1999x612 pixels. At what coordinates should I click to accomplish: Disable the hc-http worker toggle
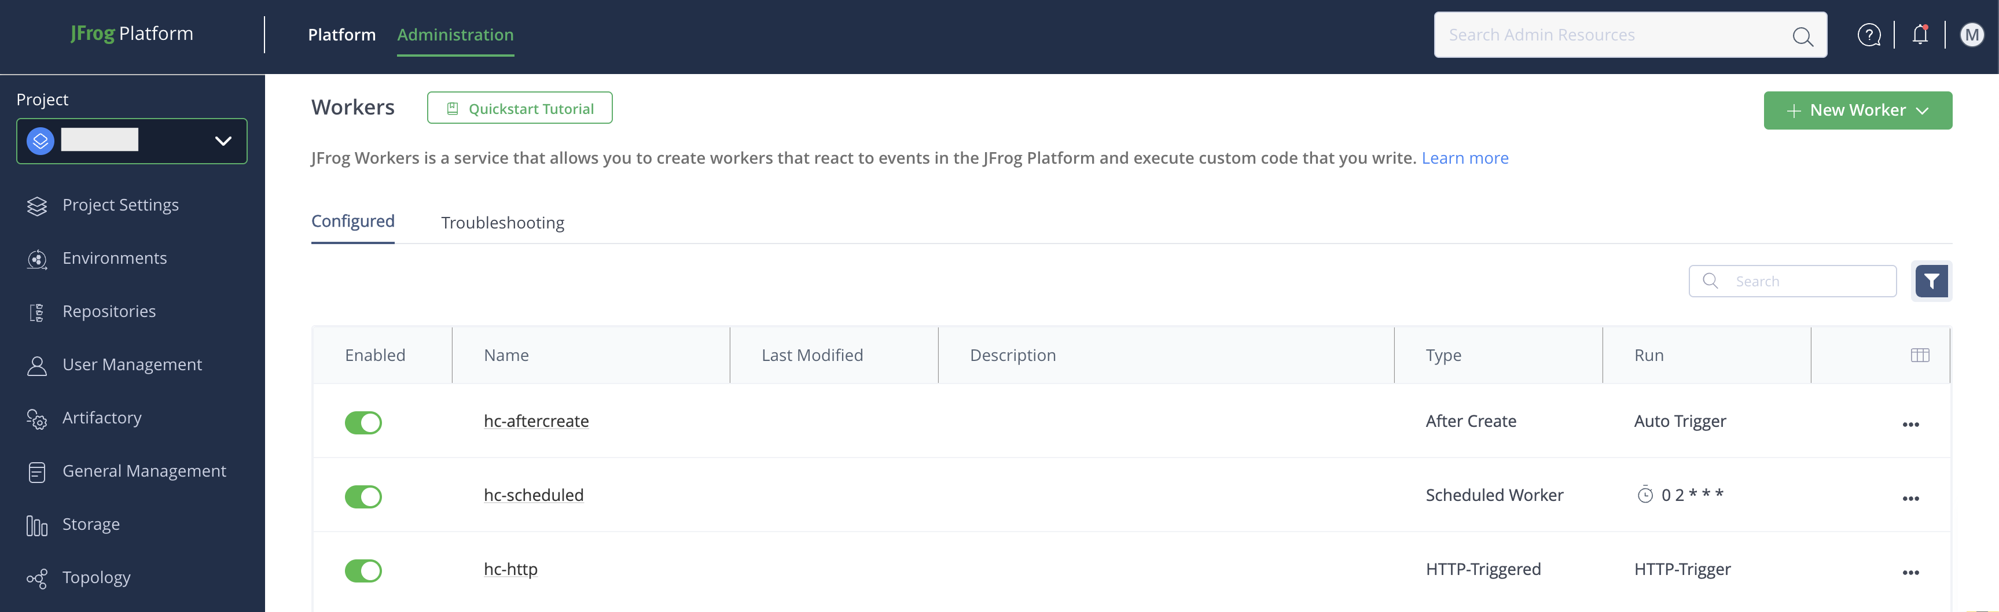pos(363,570)
